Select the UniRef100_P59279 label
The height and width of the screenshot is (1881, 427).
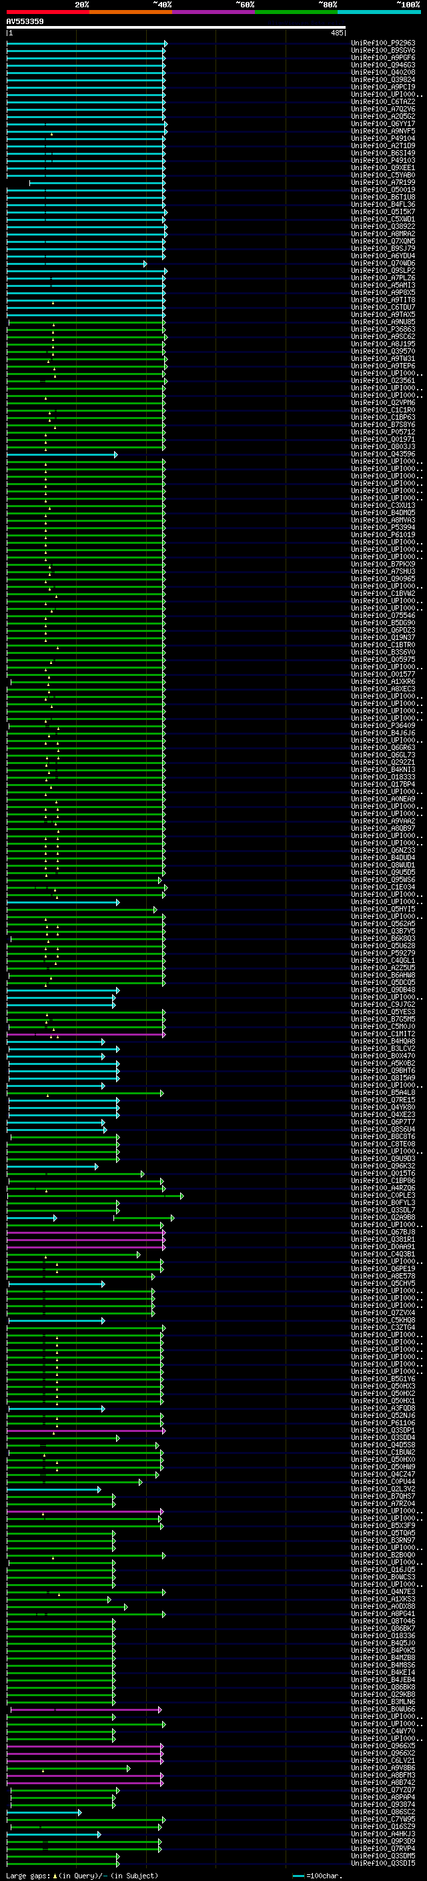pyautogui.click(x=383, y=953)
